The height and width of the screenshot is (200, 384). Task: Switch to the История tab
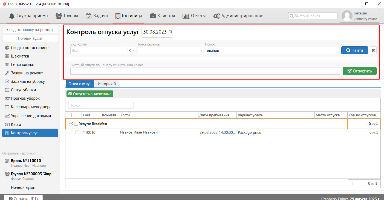[x=106, y=84]
